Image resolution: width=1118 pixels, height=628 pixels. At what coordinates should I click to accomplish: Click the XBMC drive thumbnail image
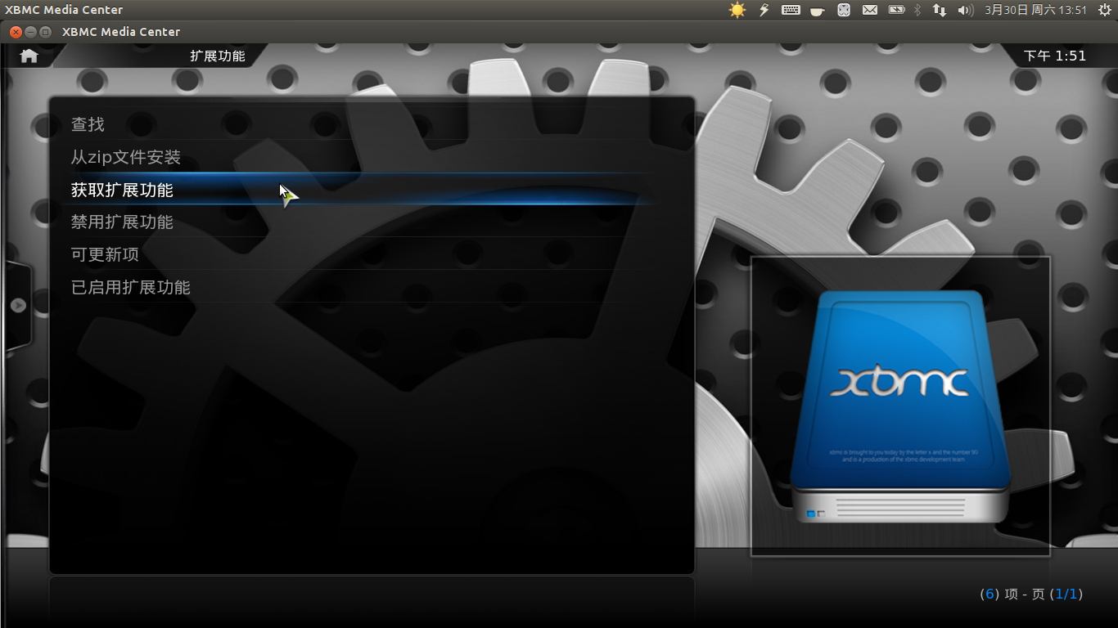click(900, 406)
